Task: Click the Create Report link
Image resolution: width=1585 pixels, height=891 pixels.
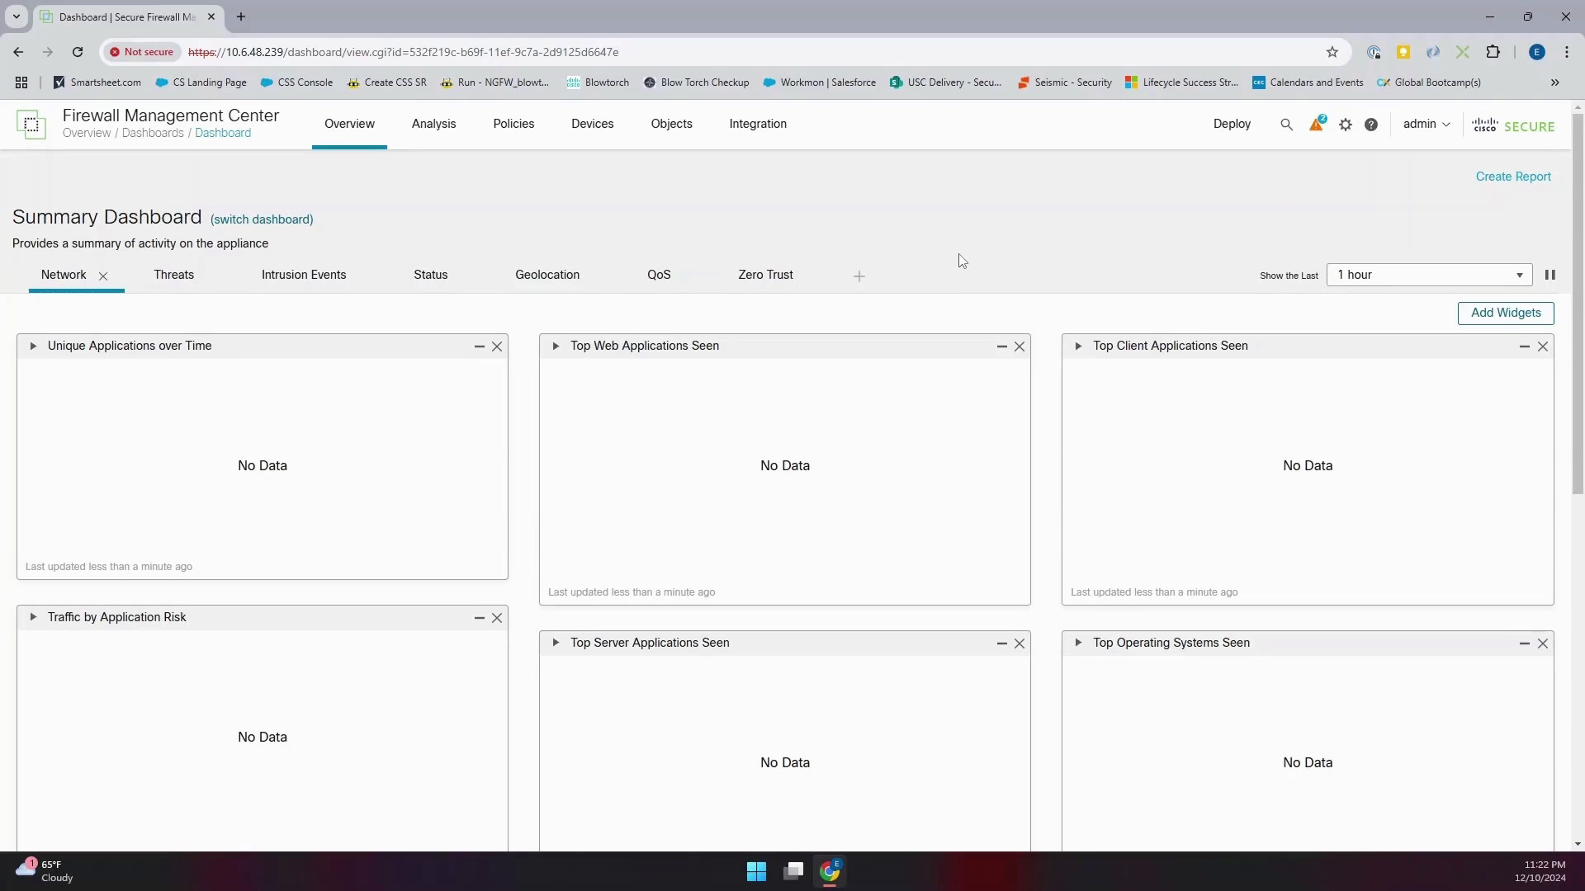Action: (x=1513, y=177)
